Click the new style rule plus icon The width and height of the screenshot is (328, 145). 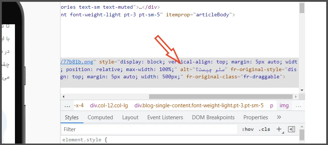279,129
